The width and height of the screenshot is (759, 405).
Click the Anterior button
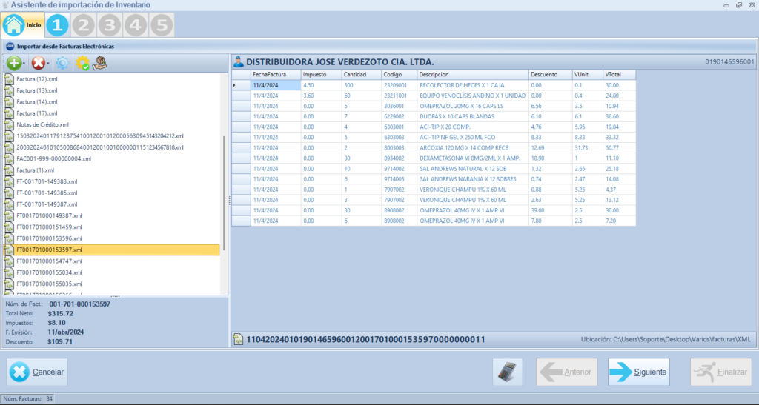point(567,372)
